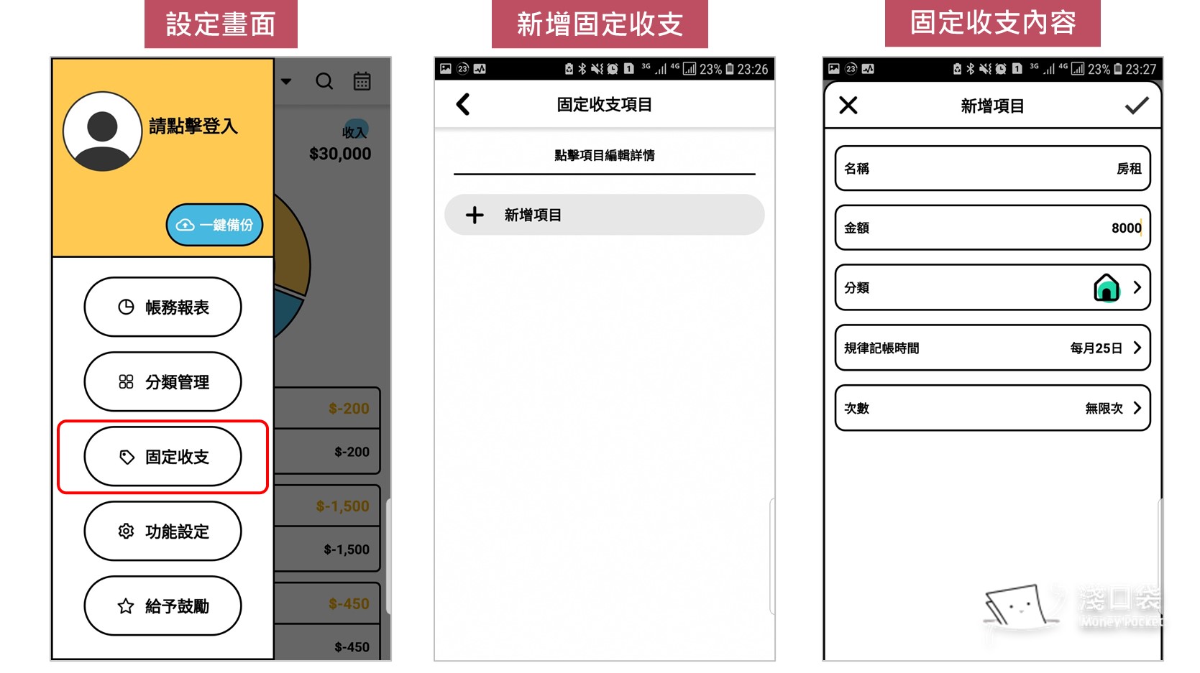
Task: Tap the green house category icon
Action: click(x=1107, y=288)
